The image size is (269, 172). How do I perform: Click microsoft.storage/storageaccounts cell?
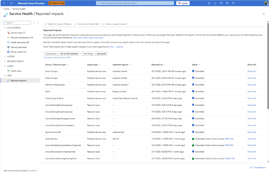tap(60, 118)
